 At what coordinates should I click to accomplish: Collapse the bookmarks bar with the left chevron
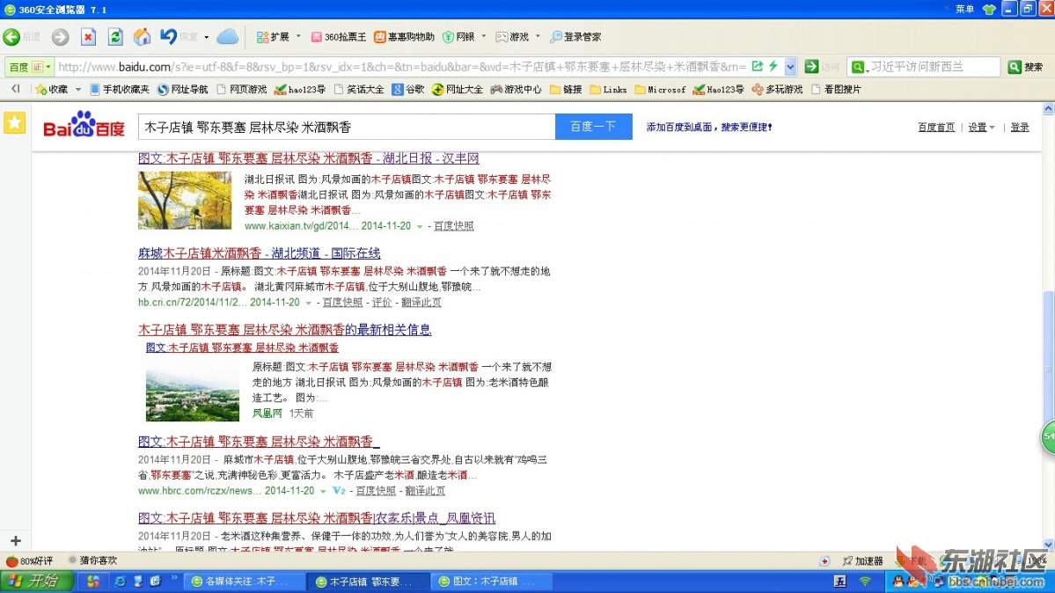16,89
